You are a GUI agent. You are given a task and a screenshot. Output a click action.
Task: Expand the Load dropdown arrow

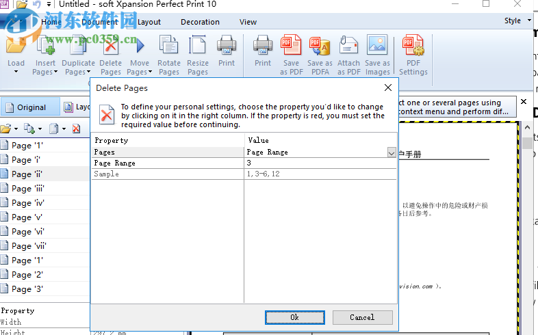16,72
